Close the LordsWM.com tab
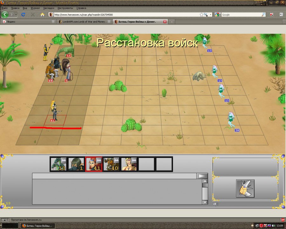Image resolution: width=286 pixels, height=229 pixels. click(x=109, y=22)
